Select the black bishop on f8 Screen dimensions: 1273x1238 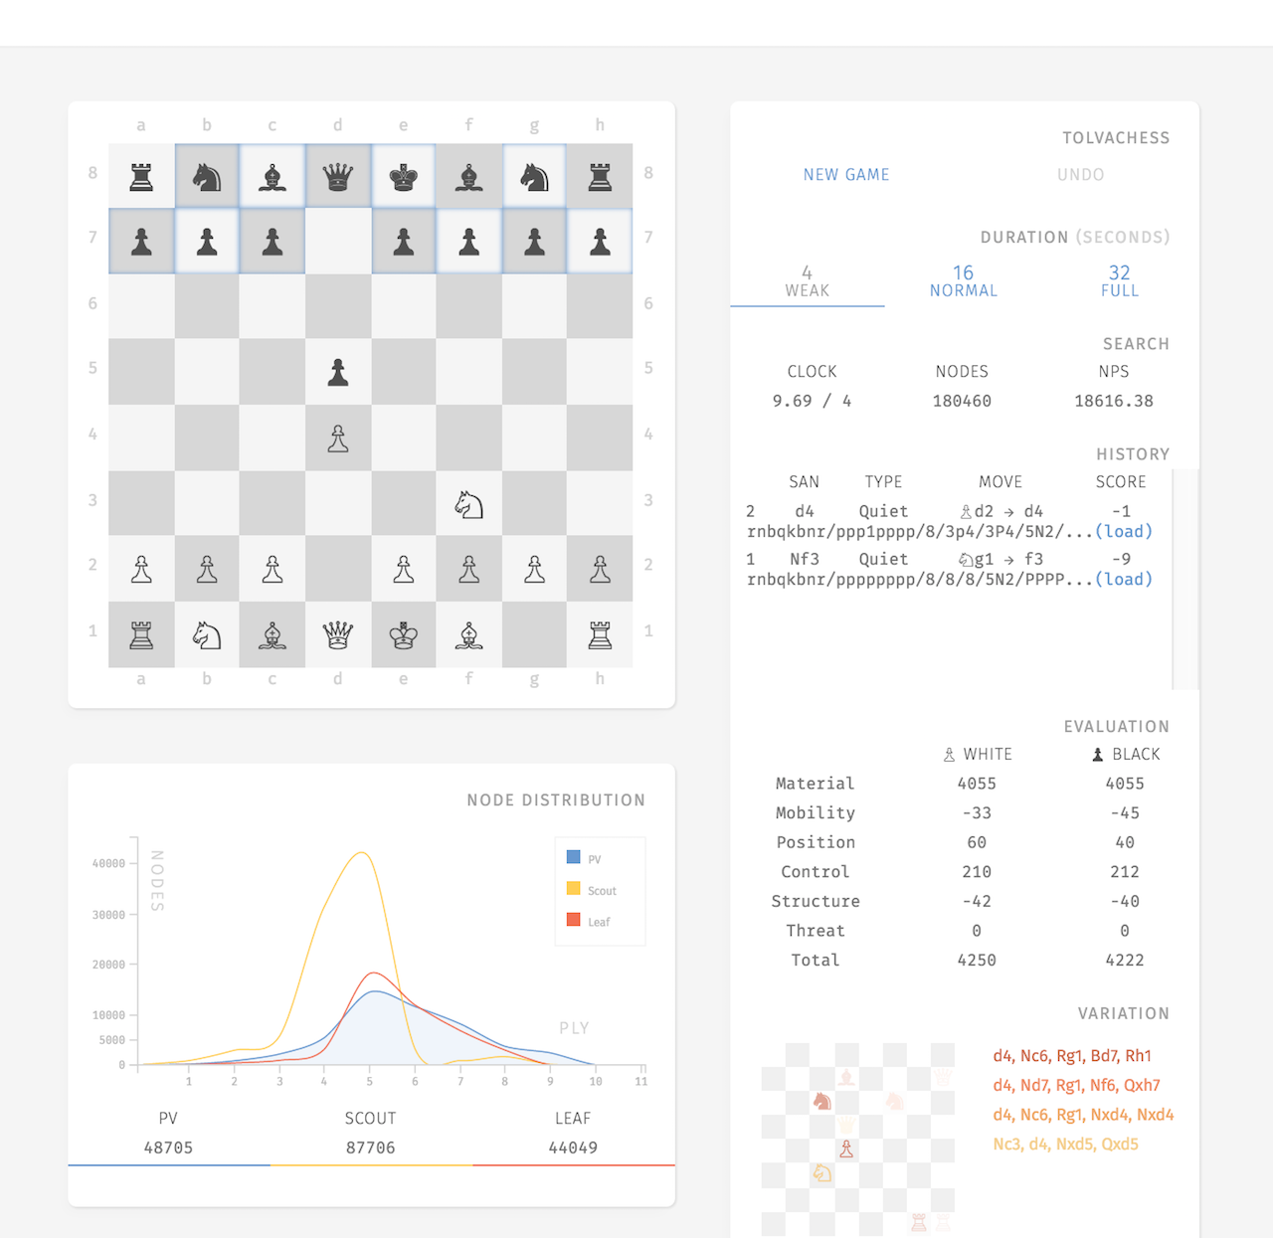pyautogui.click(x=469, y=177)
